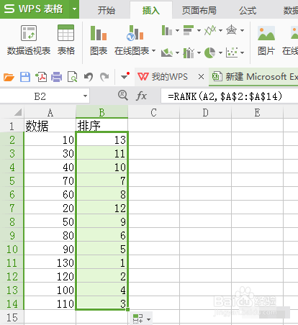Viewport: 298px width, 325px height.
Task: Insert a pie chart icon
Action: click(210, 52)
